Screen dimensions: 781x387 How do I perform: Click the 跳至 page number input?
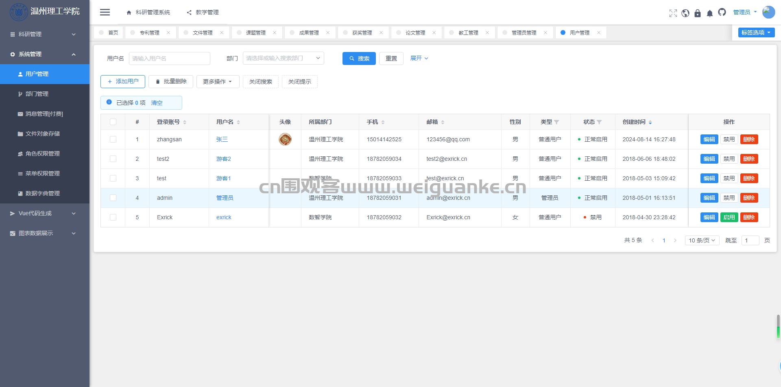pyautogui.click(x=750, y=240)
